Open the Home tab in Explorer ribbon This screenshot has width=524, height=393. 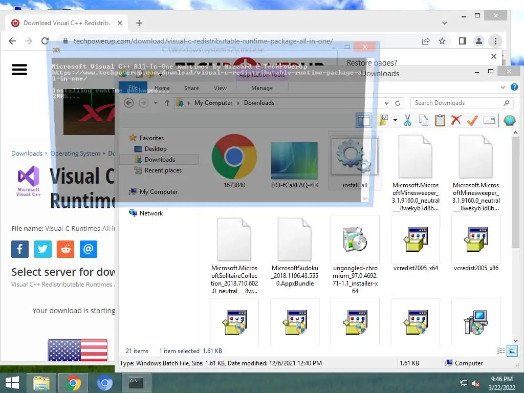162,88
